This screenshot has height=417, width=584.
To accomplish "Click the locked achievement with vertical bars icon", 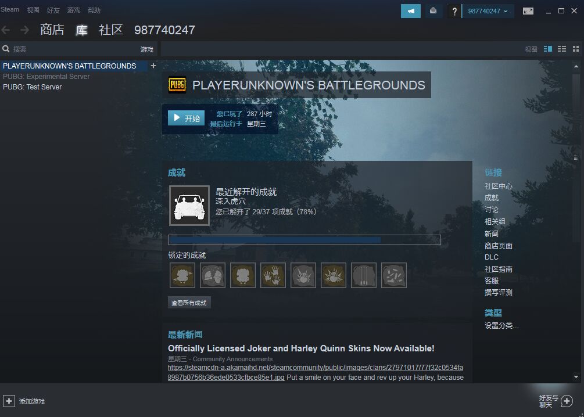I will tap(364, 275).
